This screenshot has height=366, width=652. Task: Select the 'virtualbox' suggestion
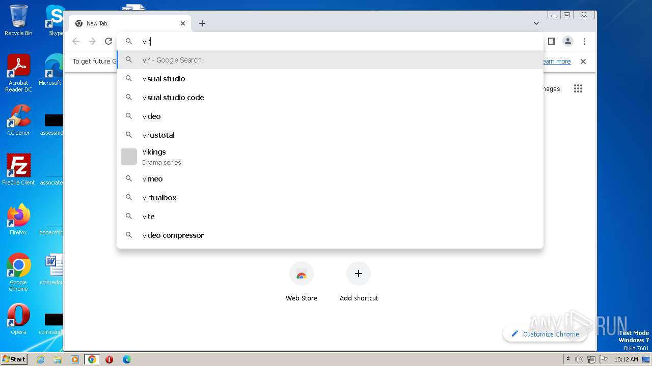(330, 198)
